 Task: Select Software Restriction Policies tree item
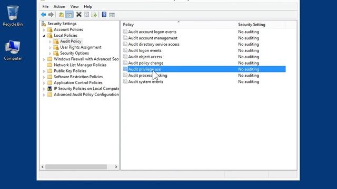click(x=78, y=77)
